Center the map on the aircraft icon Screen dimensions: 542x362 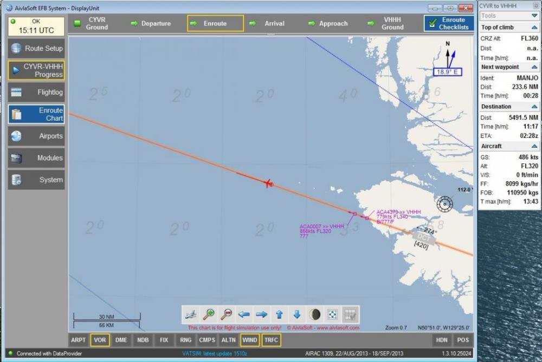[x=190, y=314]
